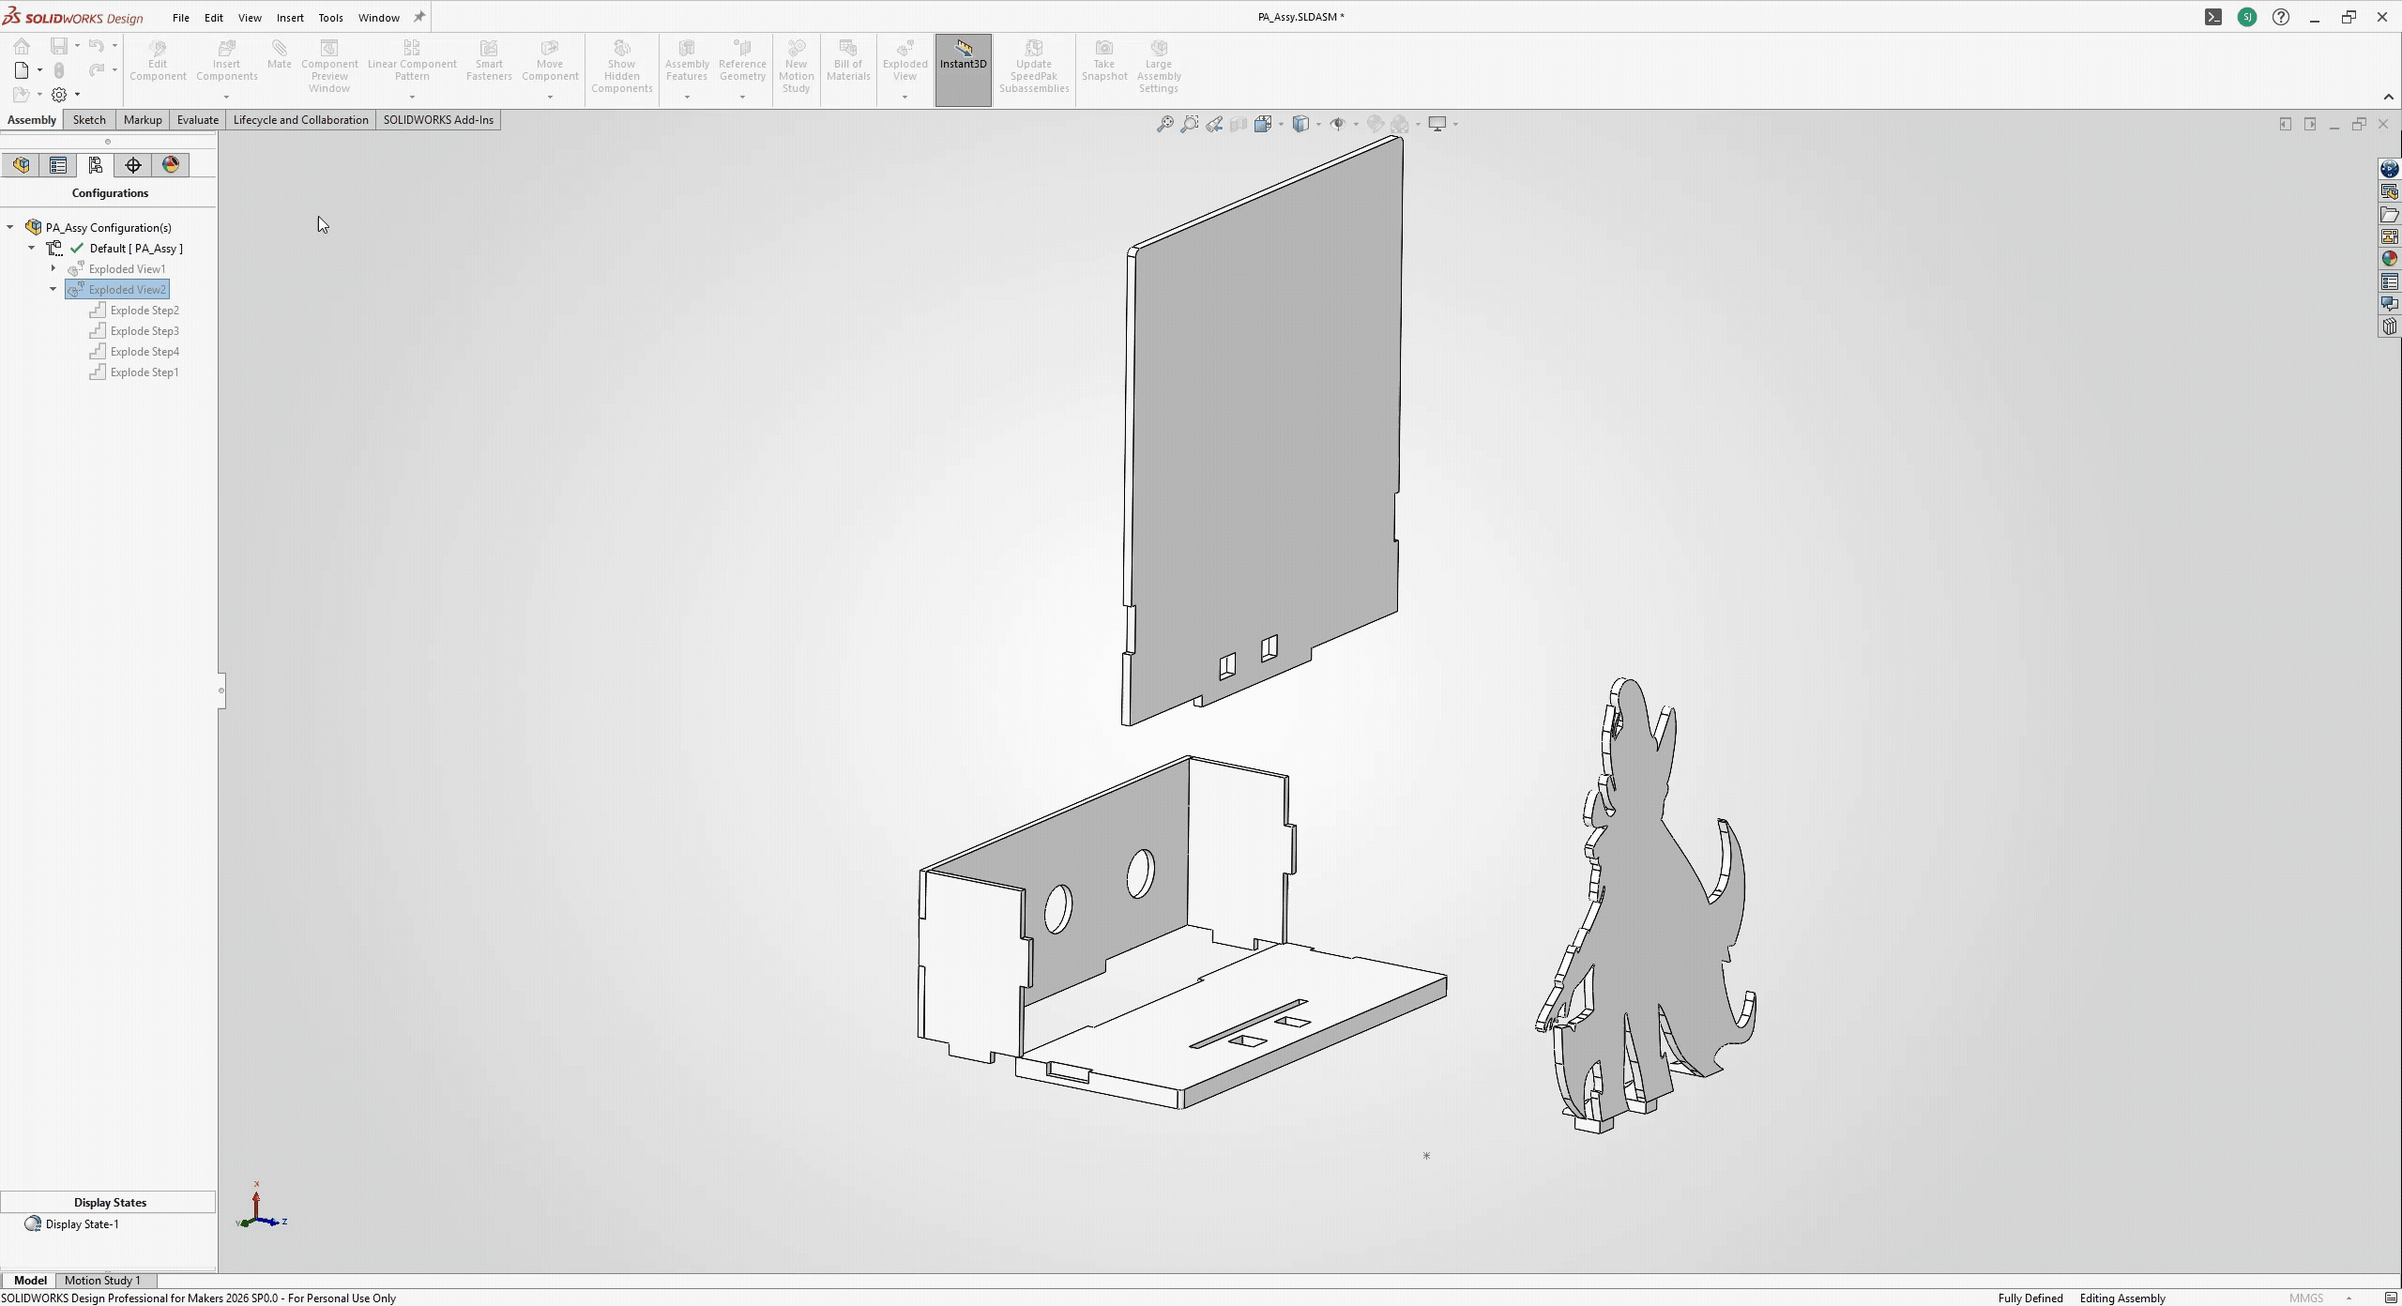This screenshot has height=1306, width=2402.
Task: Click the Zoom to Fit magnifier icon
Action: pos(1164,124)
